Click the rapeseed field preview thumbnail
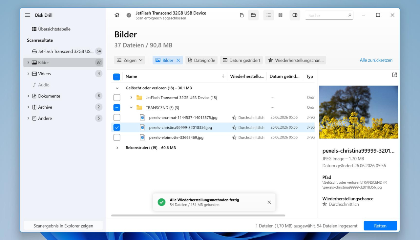 click(359, 112)
